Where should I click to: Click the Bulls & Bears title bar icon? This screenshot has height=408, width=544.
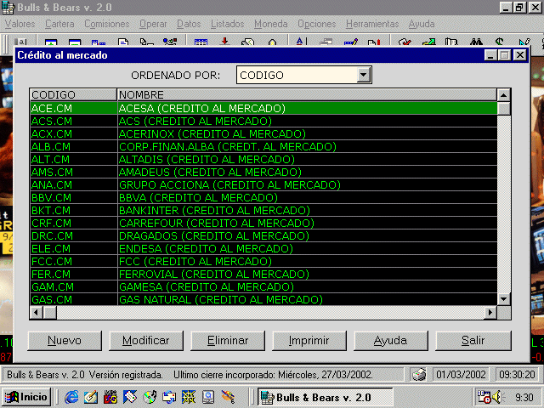pos(8,8)
